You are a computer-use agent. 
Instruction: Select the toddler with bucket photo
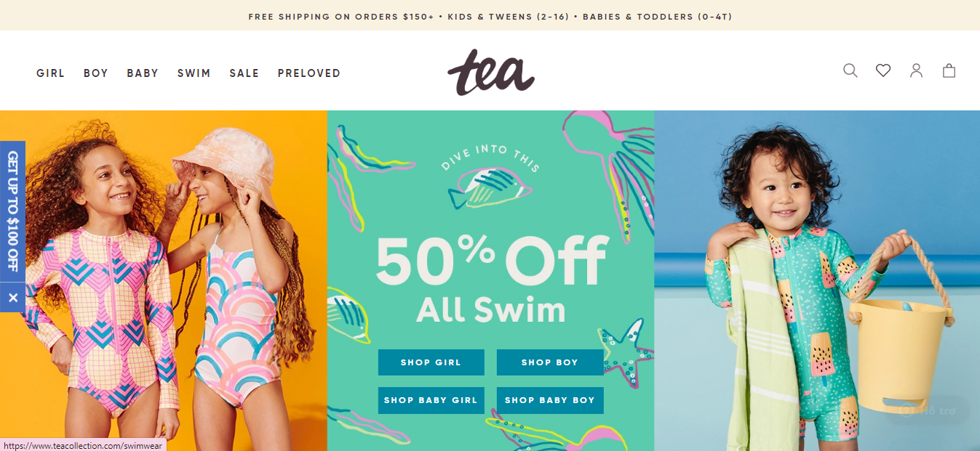817,280
